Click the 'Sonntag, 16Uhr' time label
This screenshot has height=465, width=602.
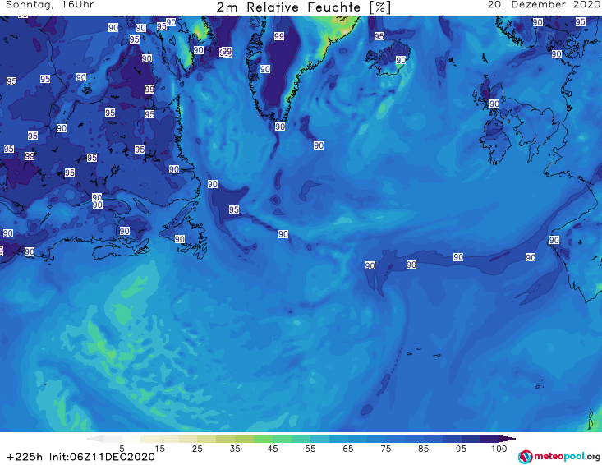50,5
